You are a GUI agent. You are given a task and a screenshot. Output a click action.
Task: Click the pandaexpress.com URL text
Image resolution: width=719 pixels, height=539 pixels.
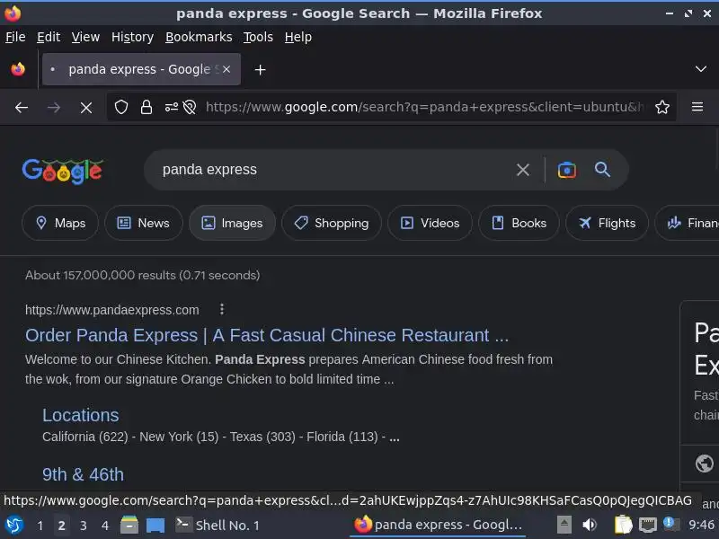pyautogui.click(x=111, y=310)
